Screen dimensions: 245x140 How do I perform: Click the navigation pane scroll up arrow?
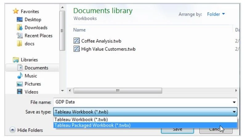pos(62,7)
